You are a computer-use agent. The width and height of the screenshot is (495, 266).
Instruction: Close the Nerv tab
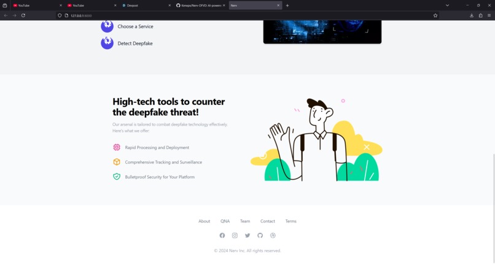coord(278,6)
